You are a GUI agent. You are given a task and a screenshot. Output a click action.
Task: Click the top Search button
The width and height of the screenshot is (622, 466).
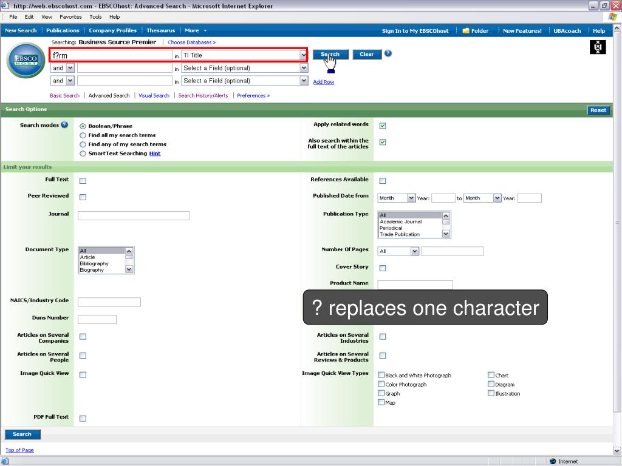pos(330,54)
